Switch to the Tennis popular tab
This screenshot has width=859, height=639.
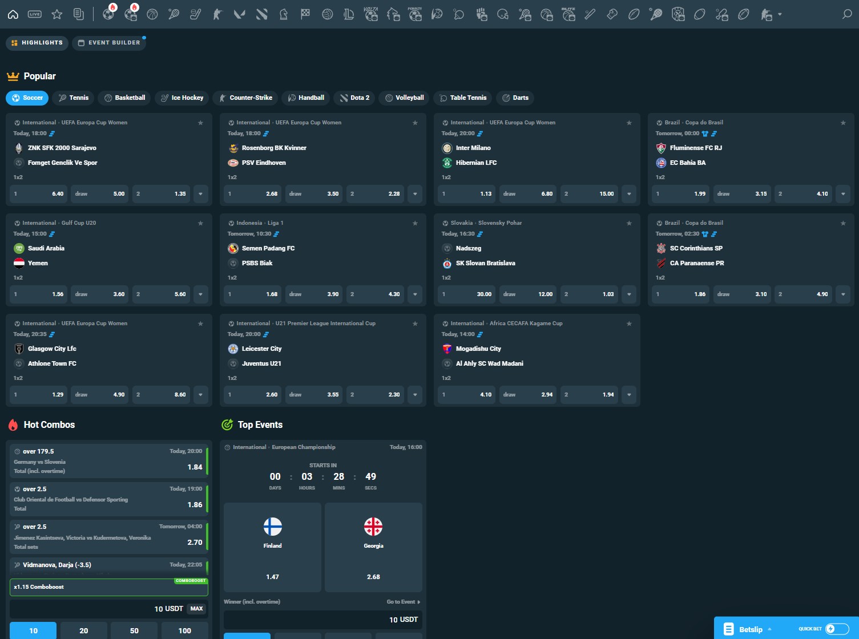pyautogui.click(x=74, y=98)
